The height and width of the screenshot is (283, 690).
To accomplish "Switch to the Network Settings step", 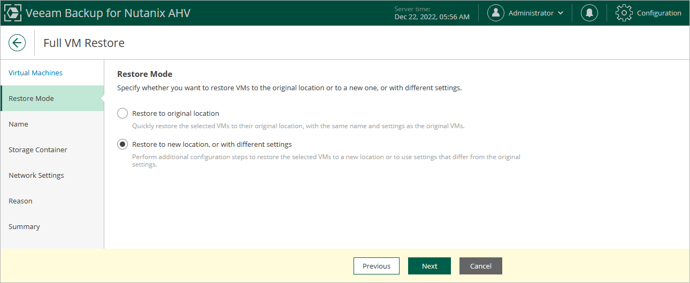I will (x=52, y=175).
